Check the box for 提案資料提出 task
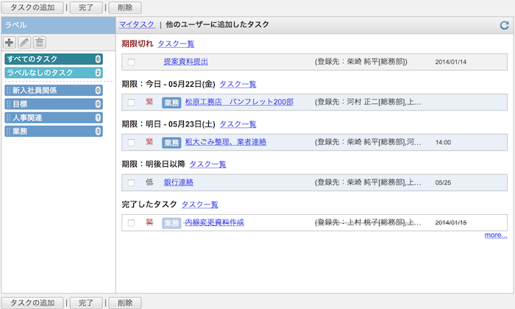Image resolution: width=515 pixels, height=309 pixels. 131,62
